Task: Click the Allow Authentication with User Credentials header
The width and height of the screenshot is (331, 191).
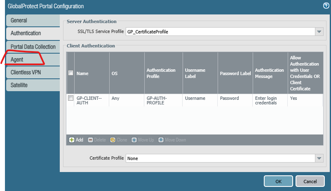Action: (x=305, y=73)
